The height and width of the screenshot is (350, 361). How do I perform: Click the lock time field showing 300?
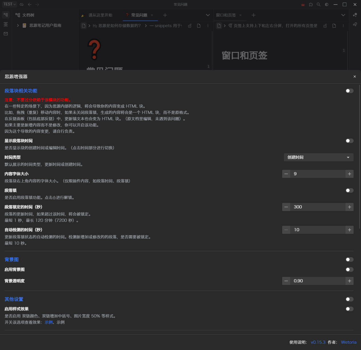[318, 207]
